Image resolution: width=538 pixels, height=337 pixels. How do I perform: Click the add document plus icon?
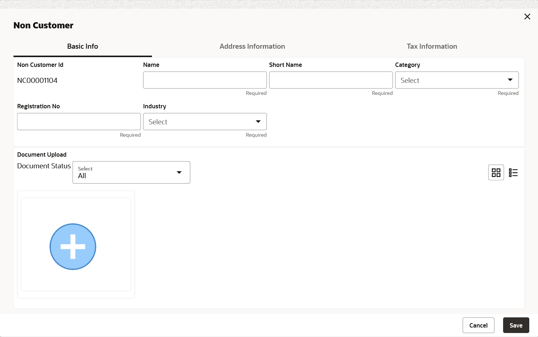click(73, 246)
